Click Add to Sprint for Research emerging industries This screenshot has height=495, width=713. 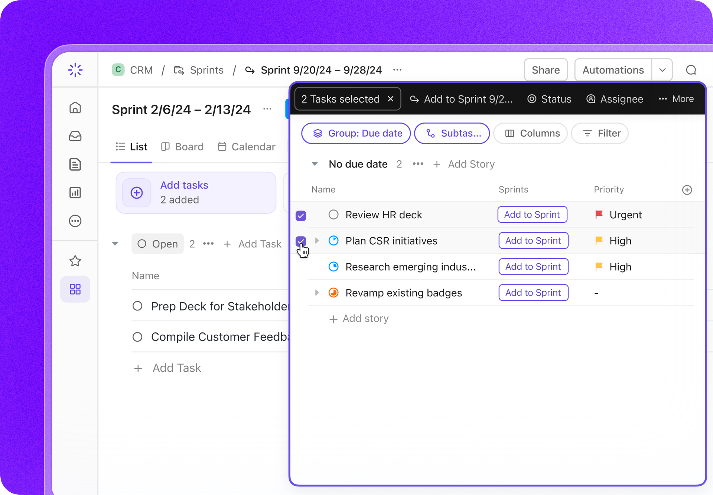click(x=533, y=267)
